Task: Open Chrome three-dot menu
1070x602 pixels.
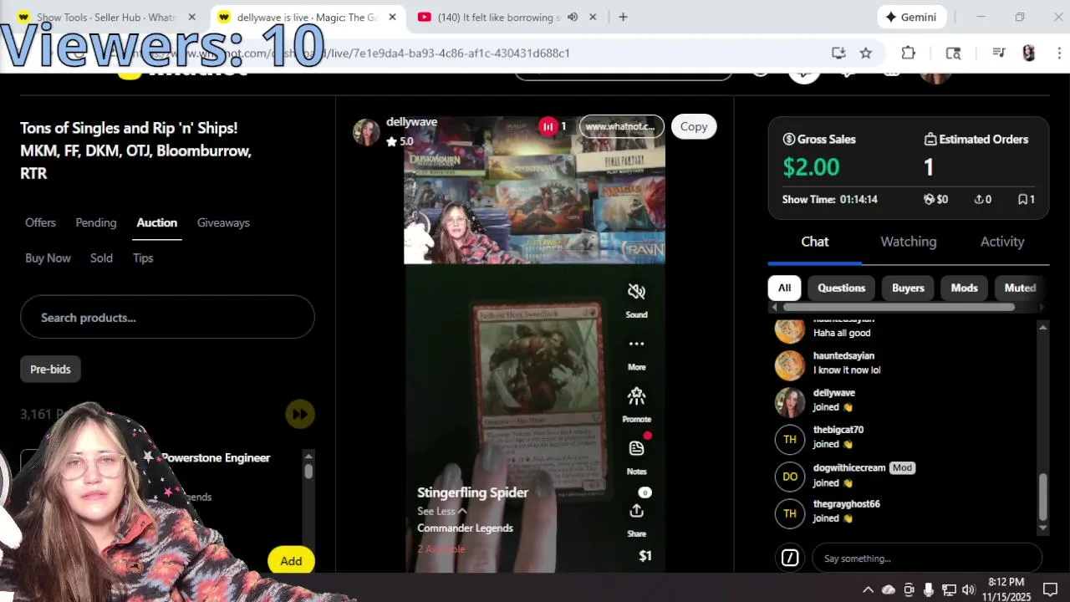Action: [x=1059, y=53]
